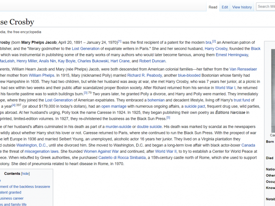Click the Born label in infobox
This screenshot has width=275, height=206.
pyautogui.click(x=270, y=142)
